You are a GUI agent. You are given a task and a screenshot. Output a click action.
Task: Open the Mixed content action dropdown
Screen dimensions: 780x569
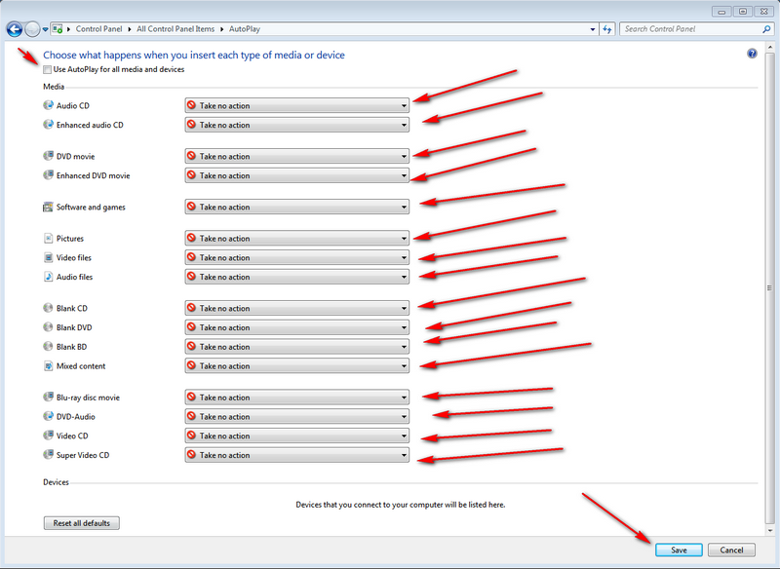[297, 365]
